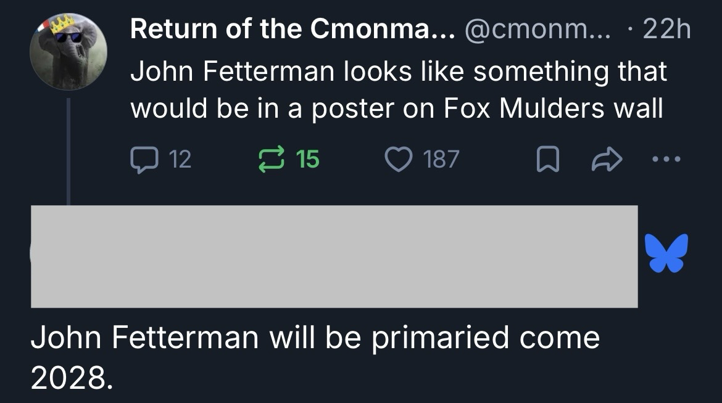Click the like count 187
The image size is (722, 403).
[441, 159]
